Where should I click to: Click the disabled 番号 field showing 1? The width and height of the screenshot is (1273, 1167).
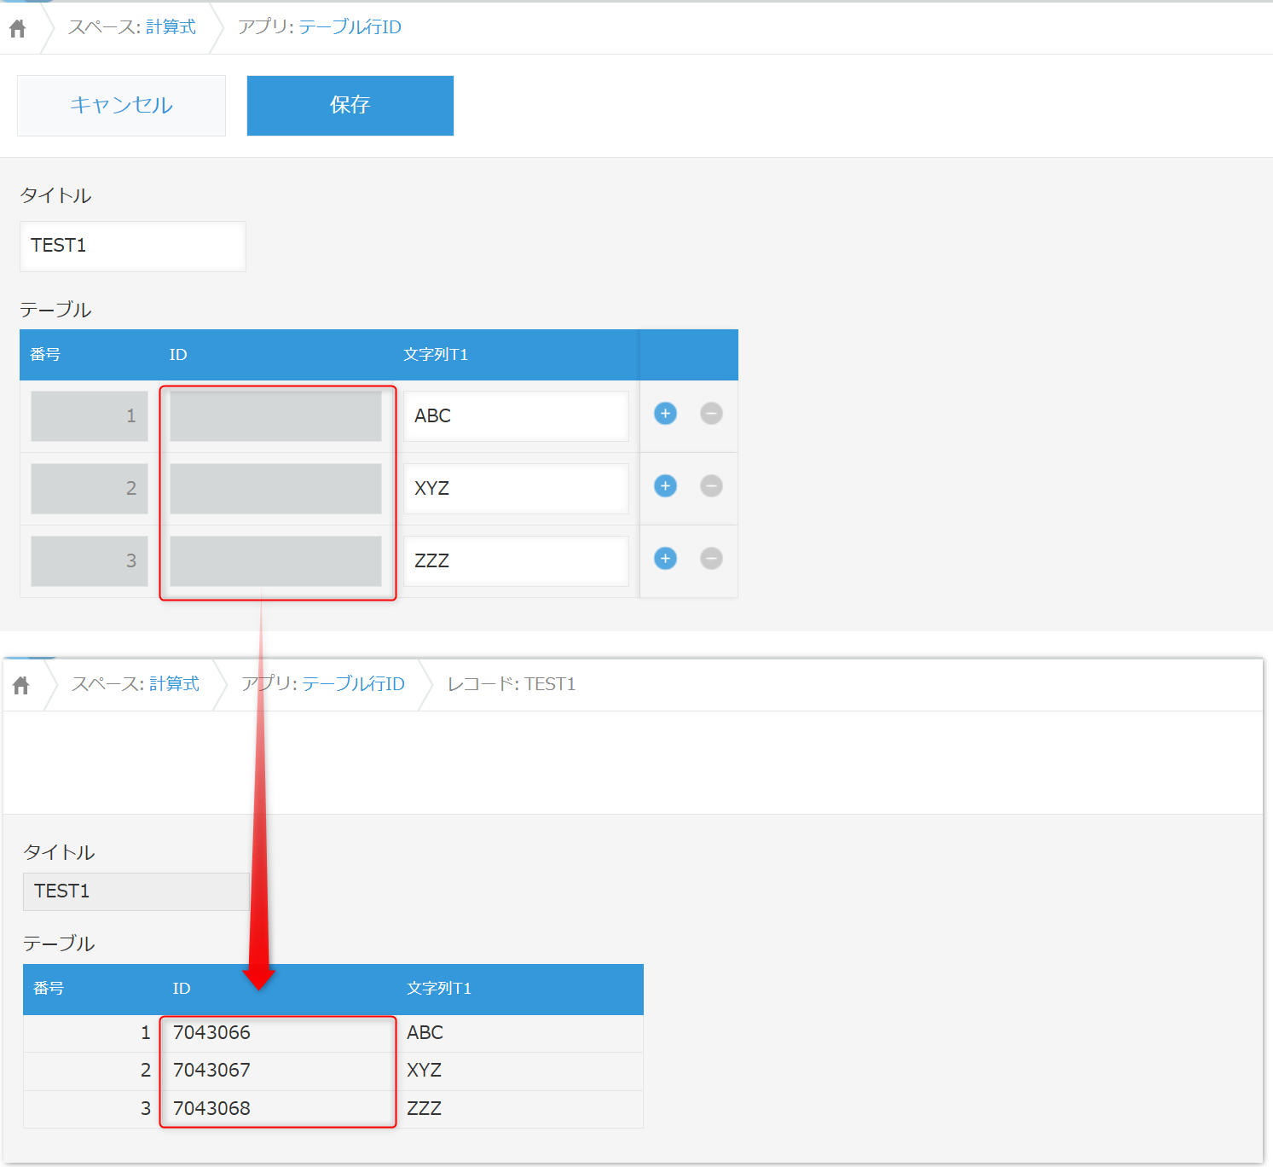[x=90, y=416]
